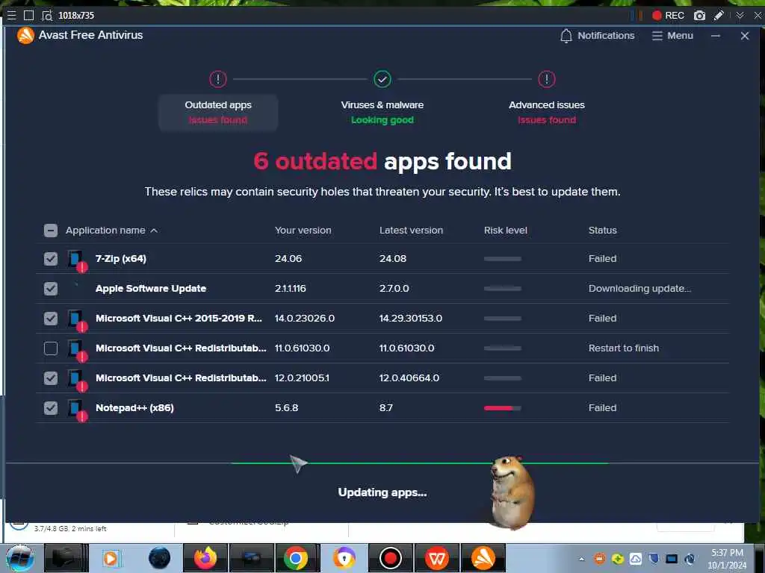This screenshot has width=765, height=573.
Task: Click Downloading update... status text
Action: coord(639,289)
